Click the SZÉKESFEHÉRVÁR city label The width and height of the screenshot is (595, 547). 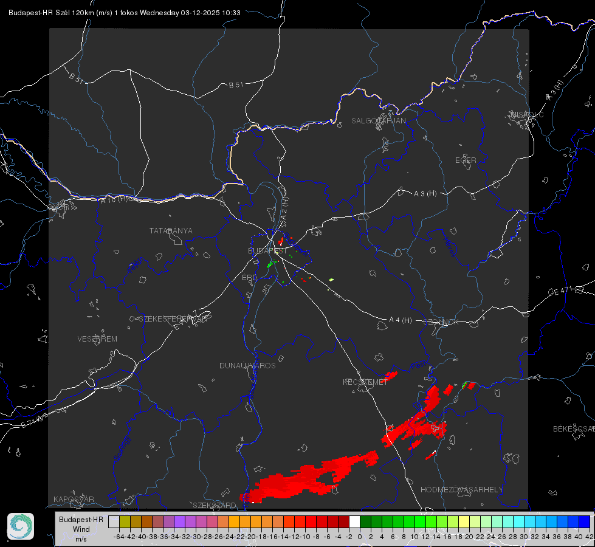173,319
